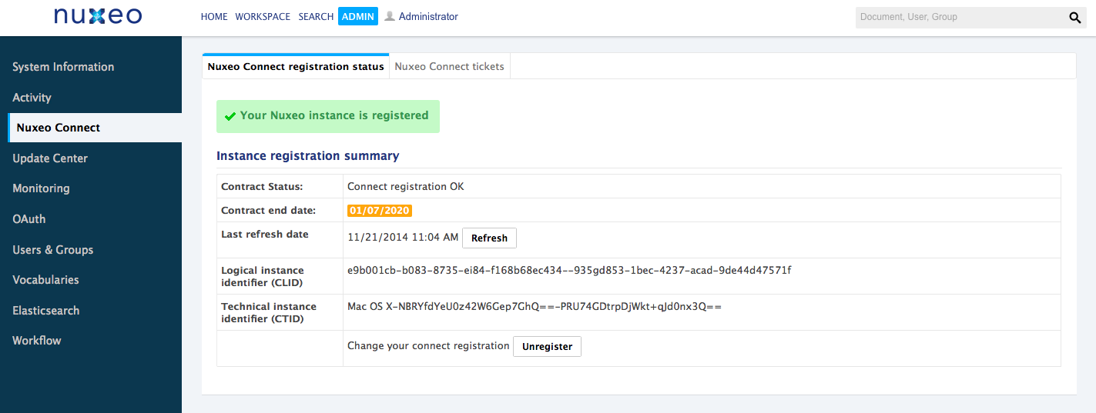Select Nuxeo Connect in sidebar
The image size is (1096, 413).
pyautogui.click(x=95, y=128)
